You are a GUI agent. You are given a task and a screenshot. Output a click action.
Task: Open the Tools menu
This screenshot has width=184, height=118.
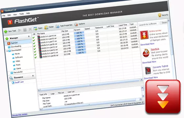pyautogui.click(x=21, y=14)
